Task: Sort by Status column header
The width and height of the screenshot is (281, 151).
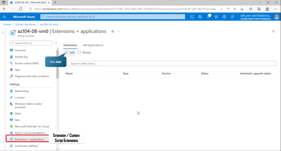Action: click(205, 73)
